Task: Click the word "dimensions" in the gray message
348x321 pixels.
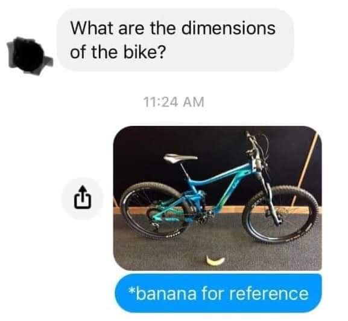Action: point(229,28)
